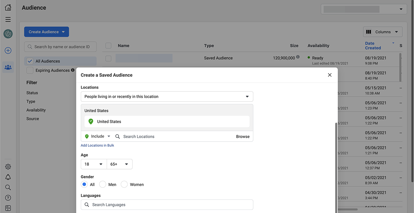This screenshot has height=213, width=414.
Task: Open the maximum age 65+ dropdown
Action: pos(119,164)
